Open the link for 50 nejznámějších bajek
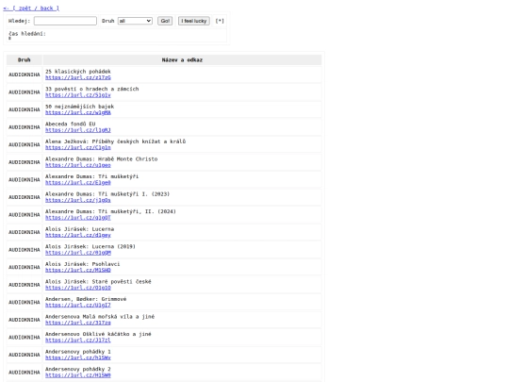The image size is (509, 382). click(78, 112)
